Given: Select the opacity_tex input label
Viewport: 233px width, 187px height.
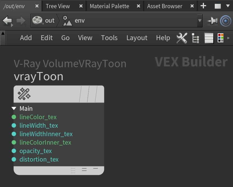Looking at the screenshot, I should point(36,151).
